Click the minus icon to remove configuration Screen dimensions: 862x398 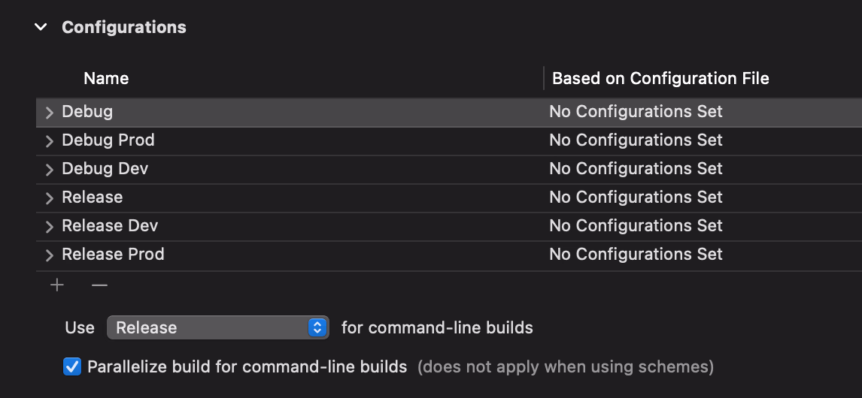(99, 285)
